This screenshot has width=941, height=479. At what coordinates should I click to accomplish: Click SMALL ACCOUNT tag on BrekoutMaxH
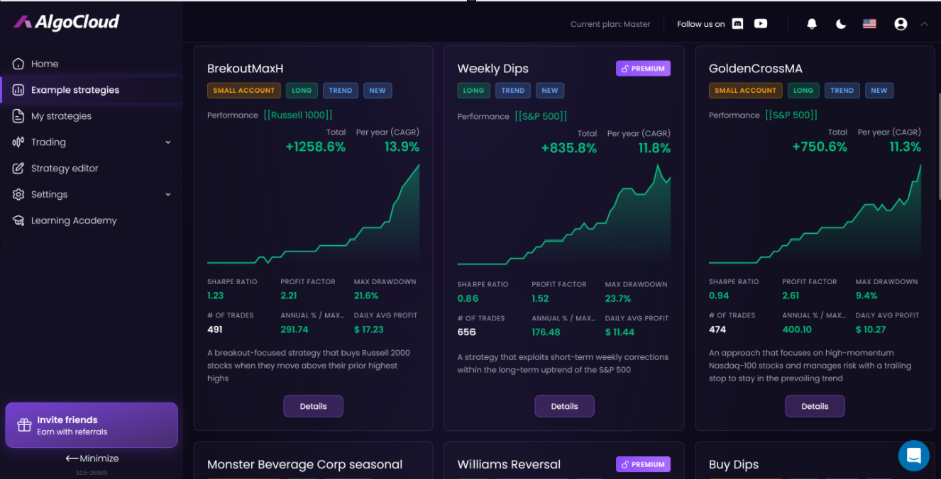244,91
